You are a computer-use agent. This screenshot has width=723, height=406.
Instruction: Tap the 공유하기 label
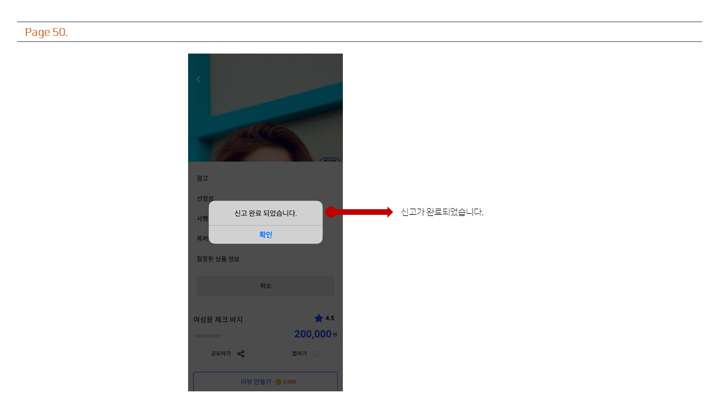pos(221,354)
